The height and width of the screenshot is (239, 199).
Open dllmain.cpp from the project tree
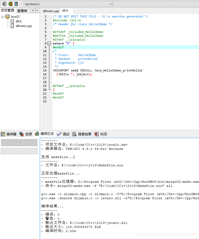pyautogui.click(x=24, y=26)
